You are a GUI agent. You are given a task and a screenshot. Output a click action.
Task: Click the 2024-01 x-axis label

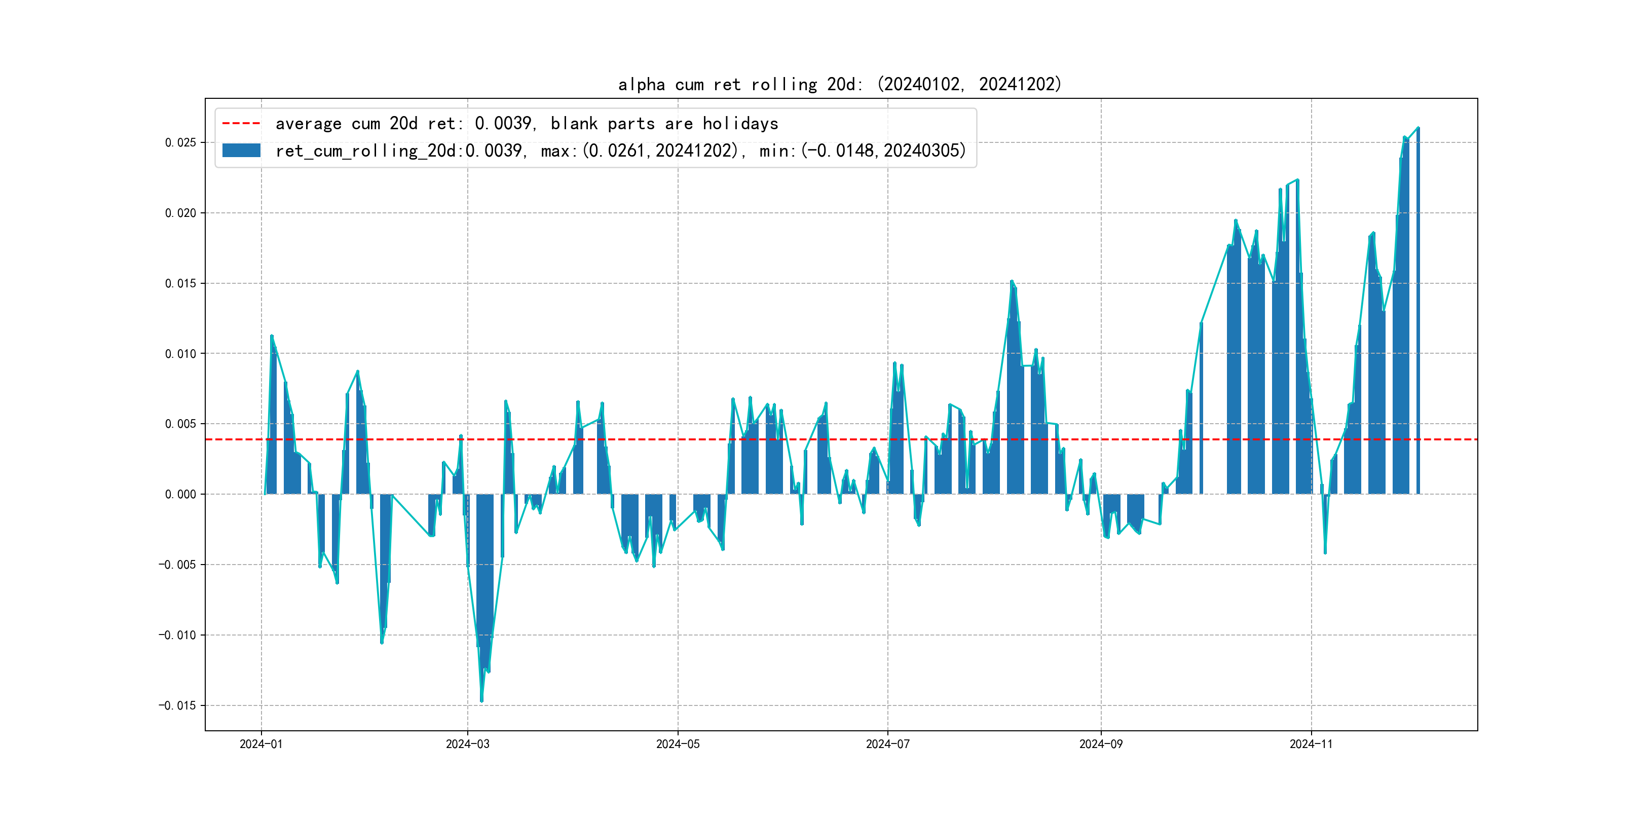[260, 744]
